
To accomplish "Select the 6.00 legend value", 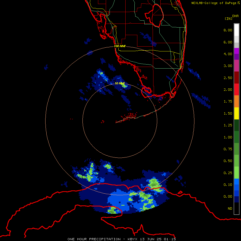I will [x=228, y=42].
